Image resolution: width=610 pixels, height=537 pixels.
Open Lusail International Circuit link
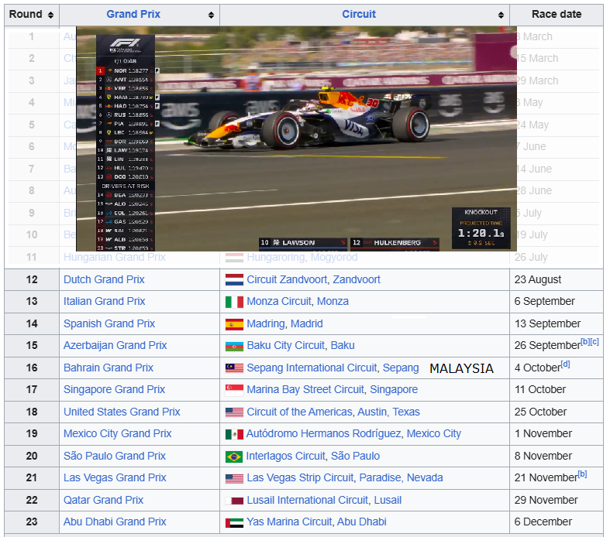tap(307, 500)
